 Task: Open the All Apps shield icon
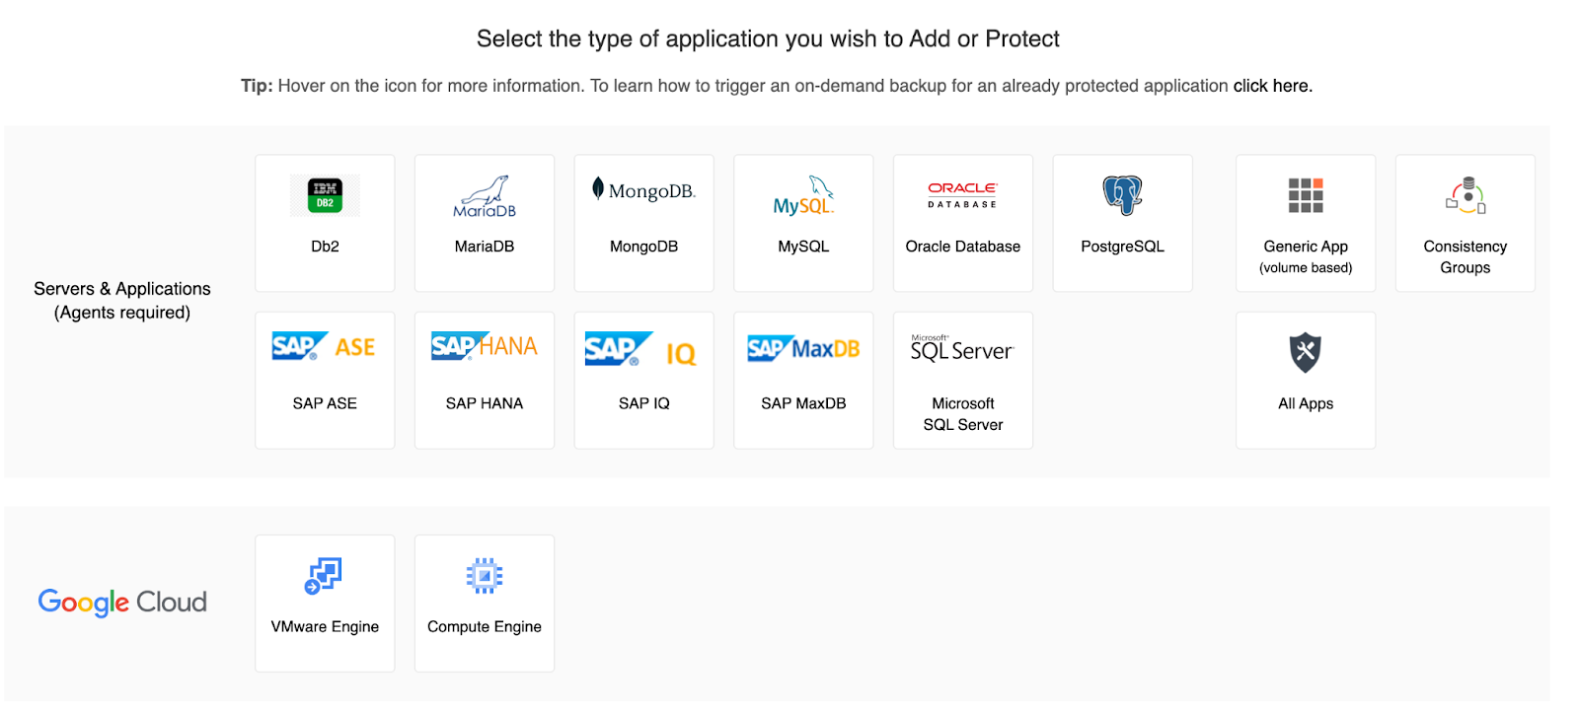tap(1306, 352)
